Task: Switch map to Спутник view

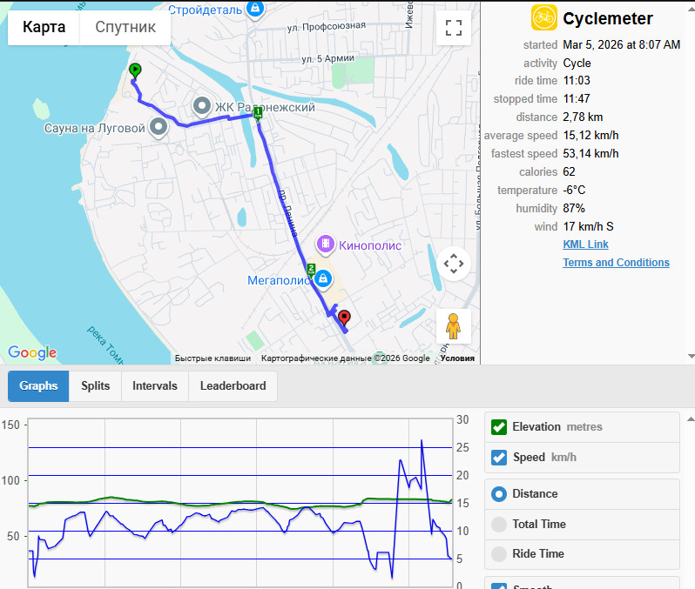Action: click(x=125, y=27)
